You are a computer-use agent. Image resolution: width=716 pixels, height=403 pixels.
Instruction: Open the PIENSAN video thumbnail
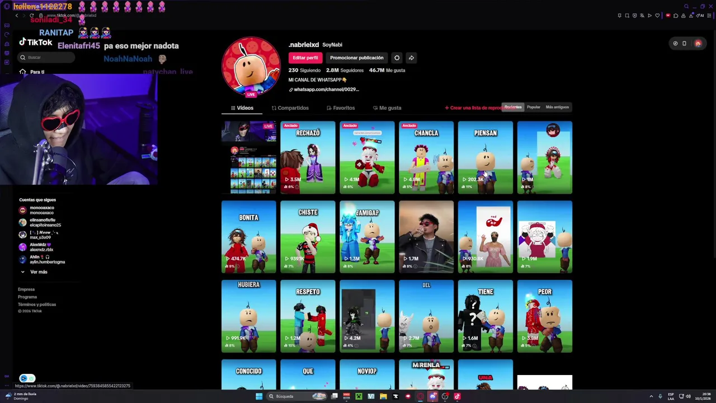click(486, 157)
